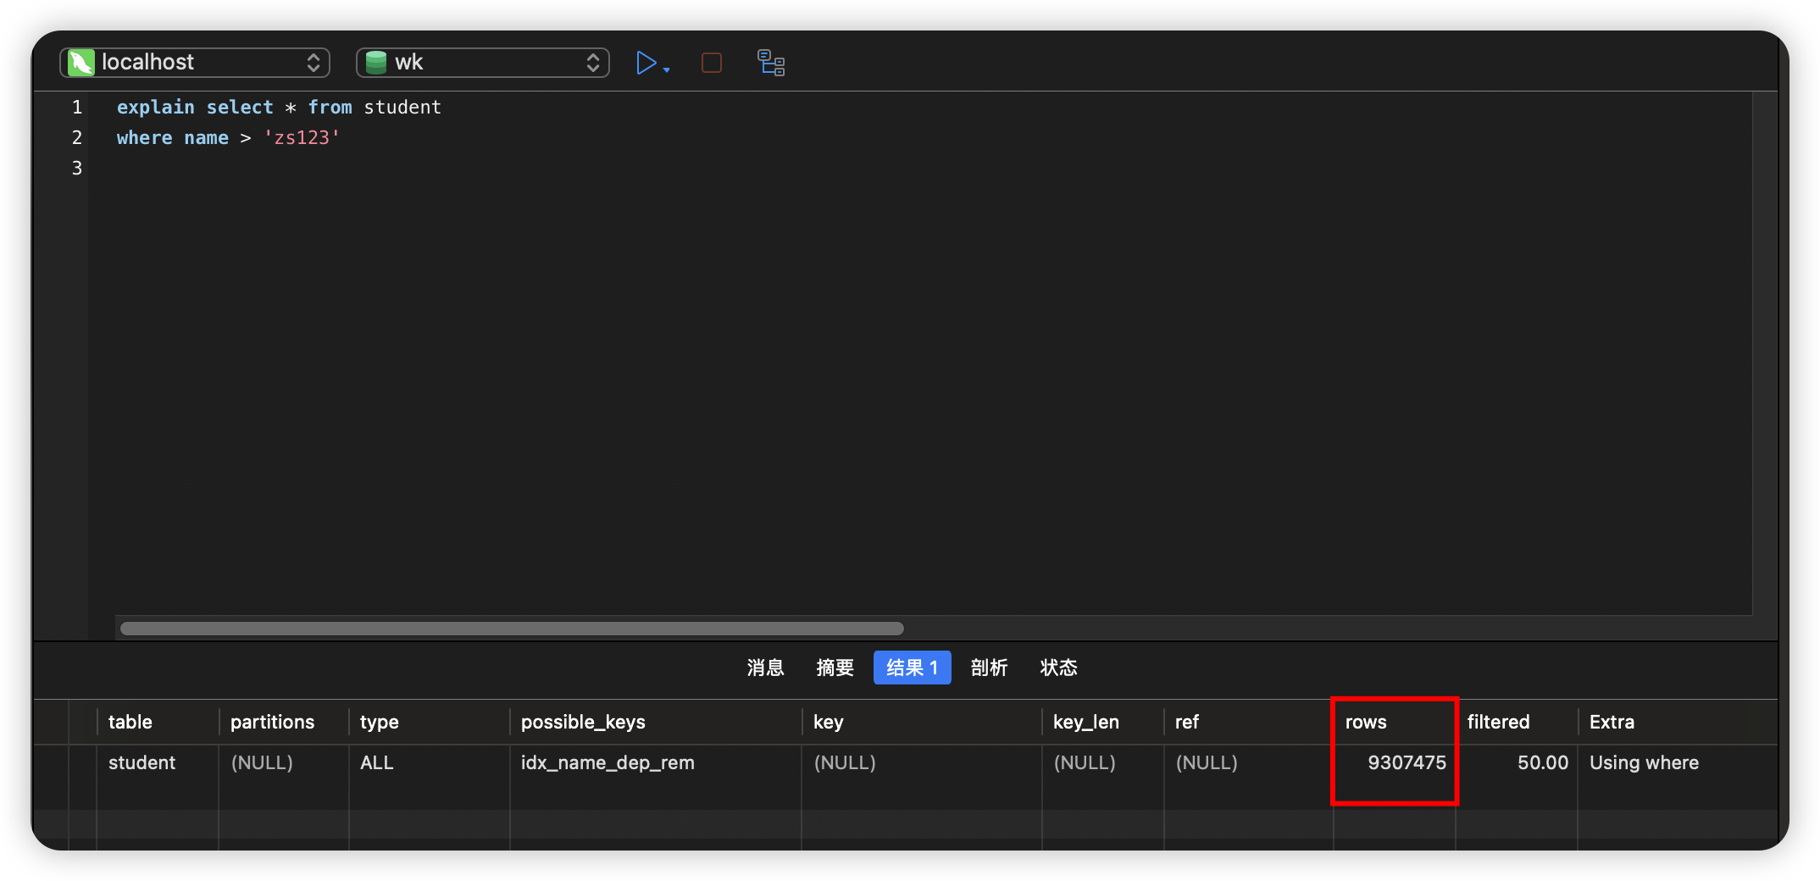This screenshot has height=881, width=1820.
Task: Open the 剖析 tab
Action: (x=989, y=668)
